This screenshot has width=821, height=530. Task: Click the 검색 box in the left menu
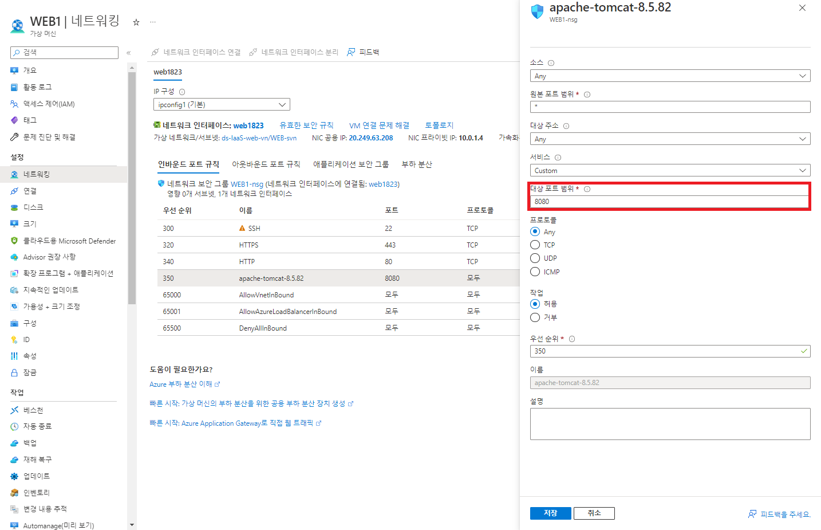(x=64, y=53)
